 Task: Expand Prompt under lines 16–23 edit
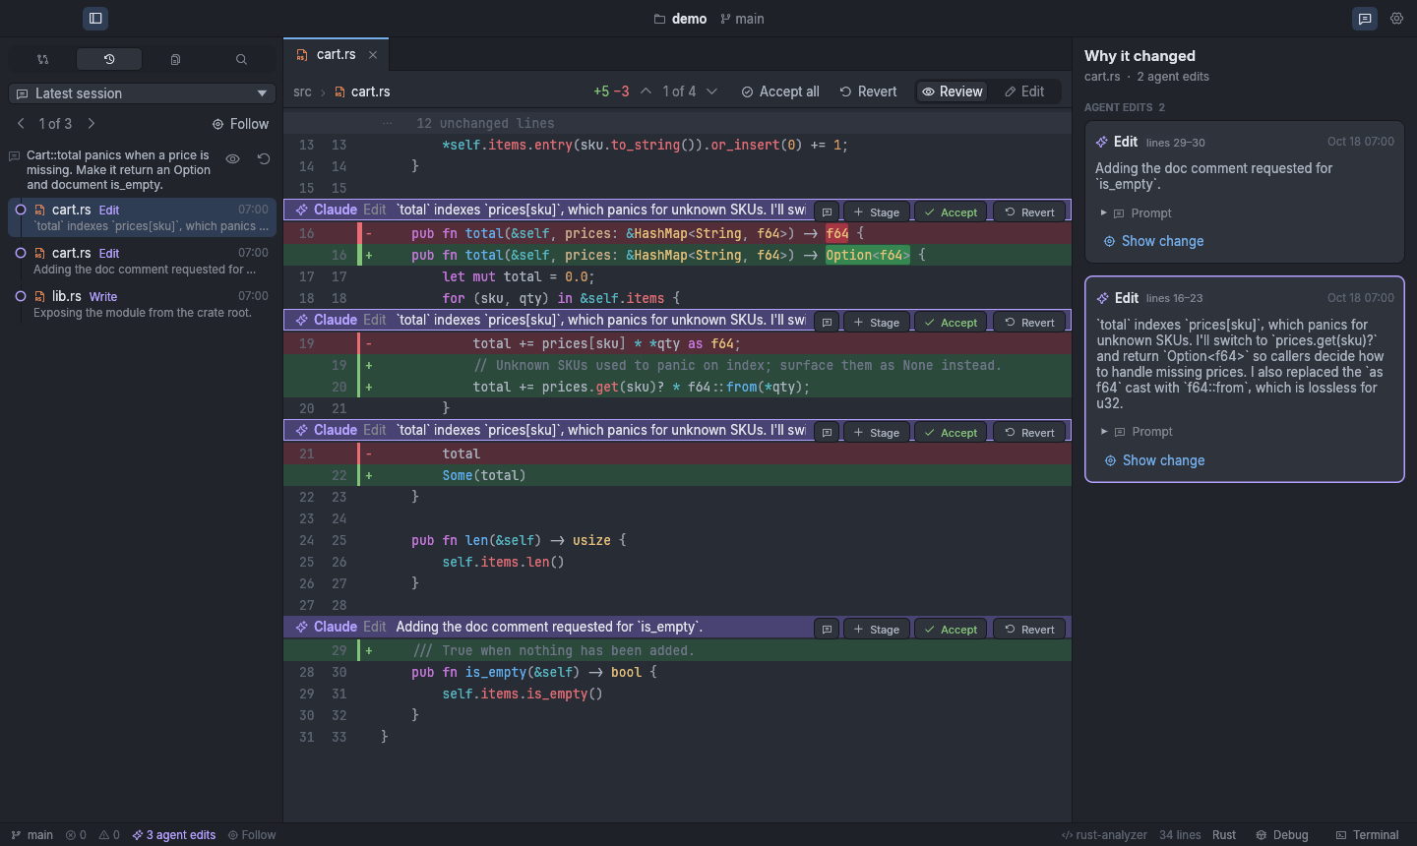click(x=1137, y=431)
